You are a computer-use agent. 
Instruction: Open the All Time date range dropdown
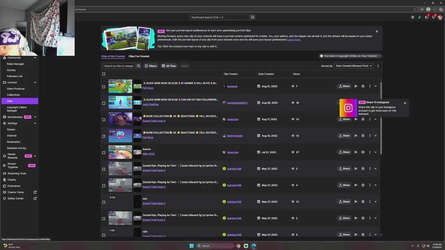point(169,66)
